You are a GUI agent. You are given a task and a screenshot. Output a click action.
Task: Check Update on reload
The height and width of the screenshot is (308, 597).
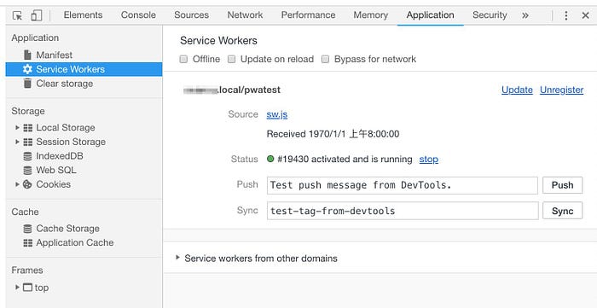pos(231,59)
